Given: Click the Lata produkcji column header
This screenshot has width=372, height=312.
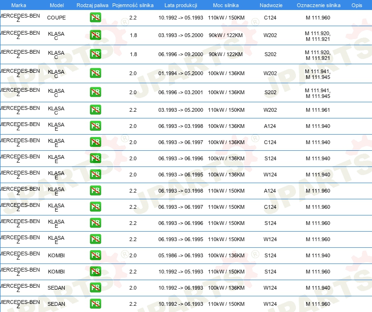Looking at the screenshot, I should point(180,5).
